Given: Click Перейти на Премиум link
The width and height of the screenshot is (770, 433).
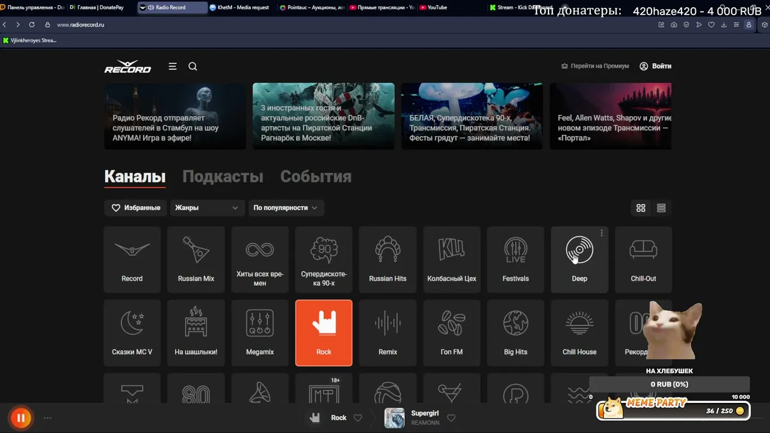Looking at the screenshot, I should (x=595, y=66).
